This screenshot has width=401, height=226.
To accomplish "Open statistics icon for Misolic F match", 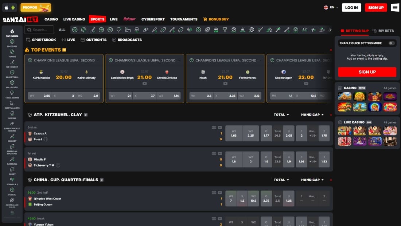I will coord(214,153).
